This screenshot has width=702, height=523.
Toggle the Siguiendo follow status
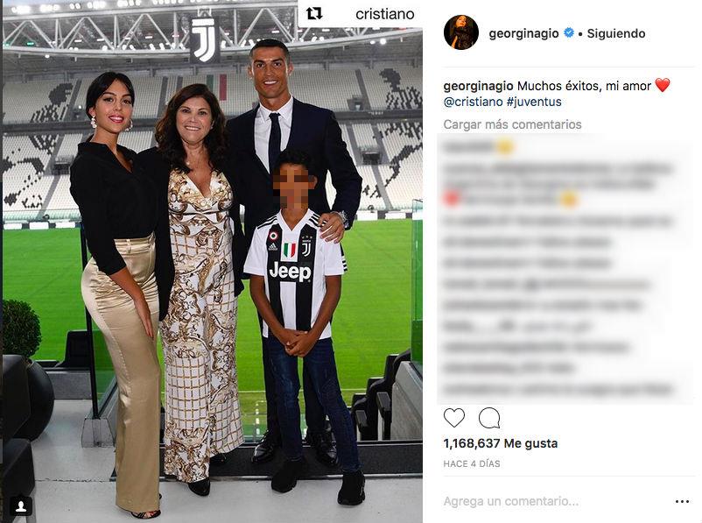coord(616,33)
